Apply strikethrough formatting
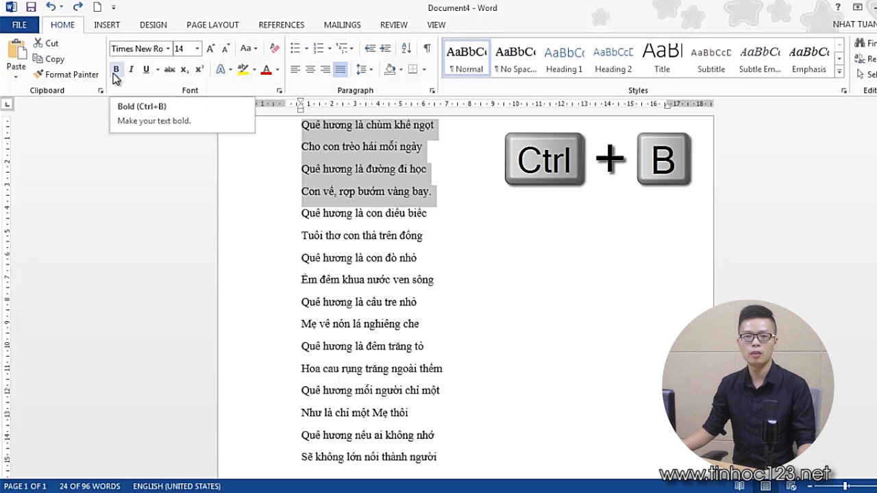The image size is (877, 493). tap(169, 70)
